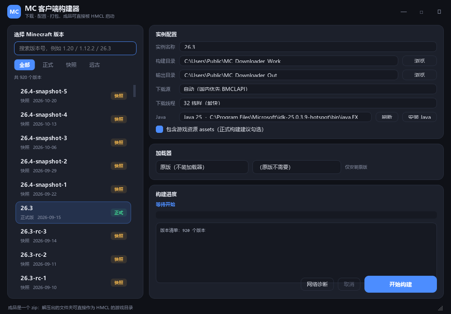Select version 26.4-snapshot-2 in list
The image size is (451, 314).
(73, 165)
